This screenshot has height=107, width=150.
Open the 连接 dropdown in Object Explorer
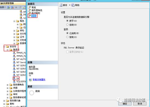(x=3, y=7)
